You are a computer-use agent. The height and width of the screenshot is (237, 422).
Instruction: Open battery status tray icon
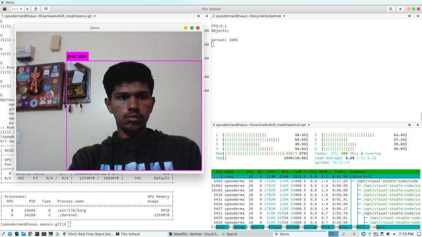tap(376, 234)
